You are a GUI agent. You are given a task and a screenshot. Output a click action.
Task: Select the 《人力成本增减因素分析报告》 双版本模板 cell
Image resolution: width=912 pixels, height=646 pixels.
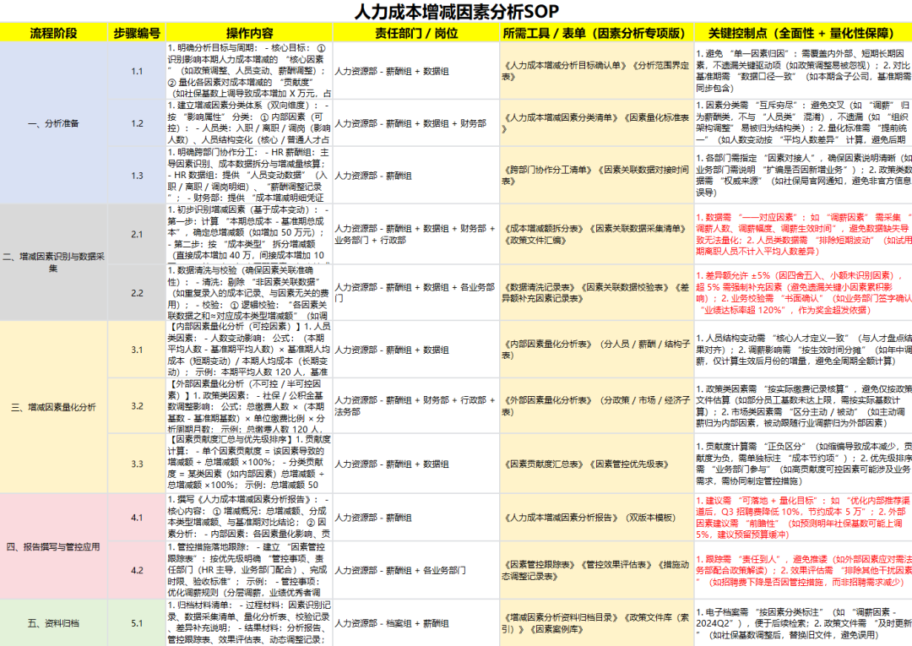(596, 517)
